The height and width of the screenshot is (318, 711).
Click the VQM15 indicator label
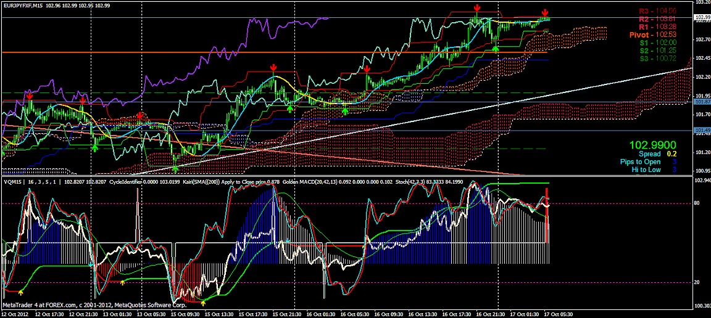[12, 182]
